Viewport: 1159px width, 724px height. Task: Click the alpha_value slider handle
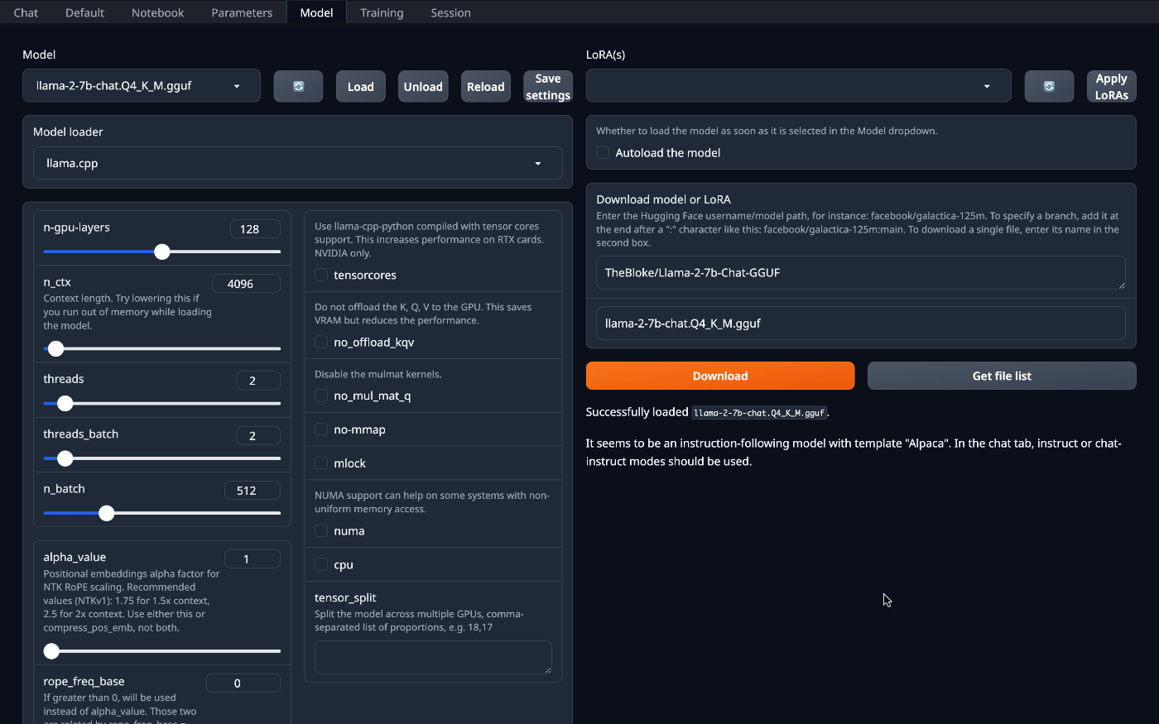click(x=51, y=651)
